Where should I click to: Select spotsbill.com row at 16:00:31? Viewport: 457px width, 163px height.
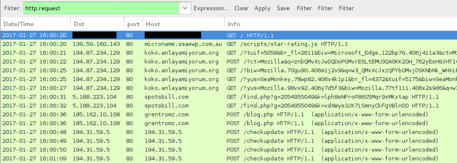tap(228, 97)
